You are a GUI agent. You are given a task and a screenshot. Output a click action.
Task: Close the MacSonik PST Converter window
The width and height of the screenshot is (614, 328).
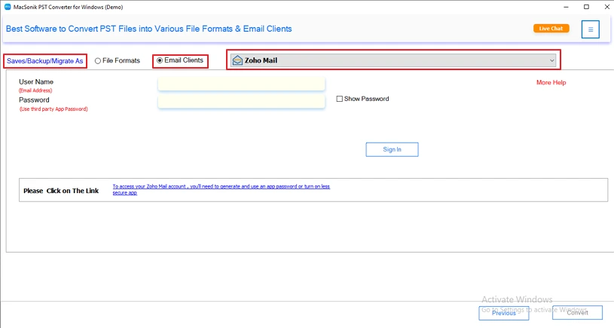tap(606, 7)
